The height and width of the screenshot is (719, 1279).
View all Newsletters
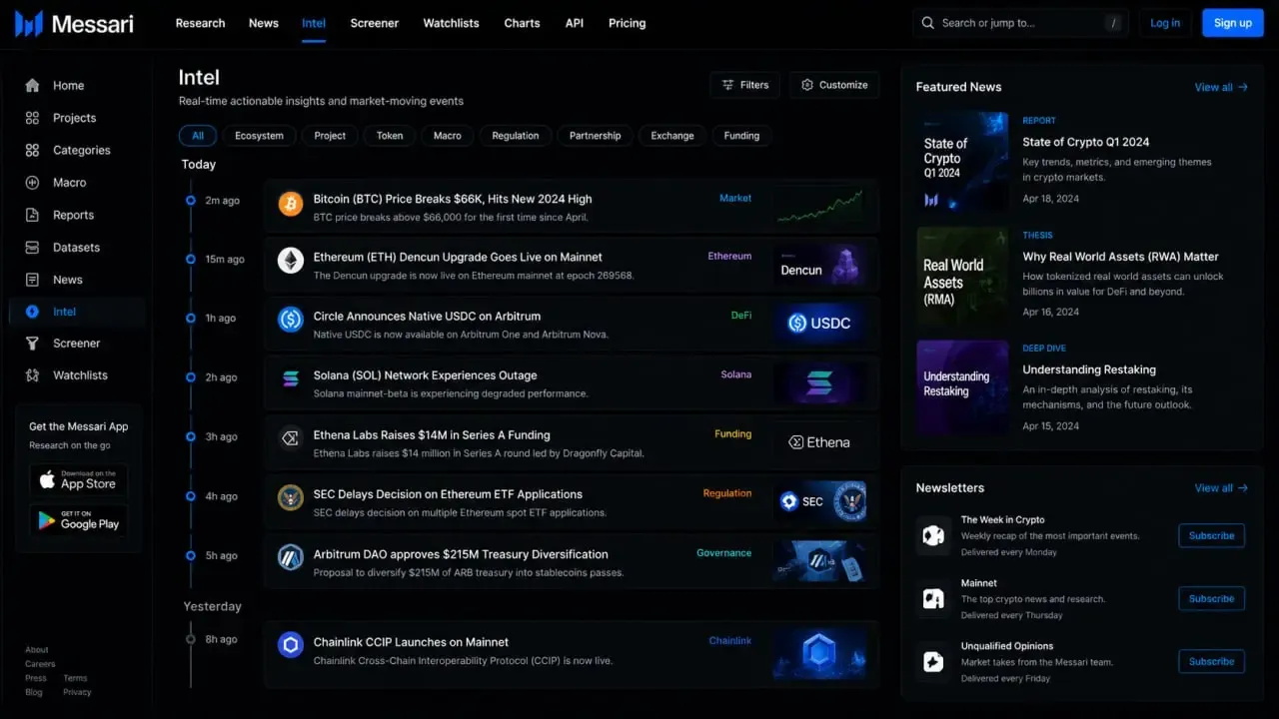[x=1221, y=488]
